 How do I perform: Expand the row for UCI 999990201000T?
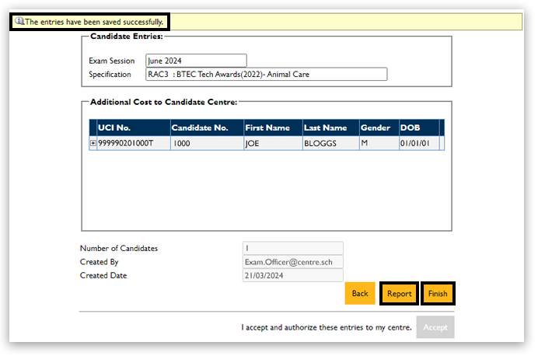coord(93,144)
